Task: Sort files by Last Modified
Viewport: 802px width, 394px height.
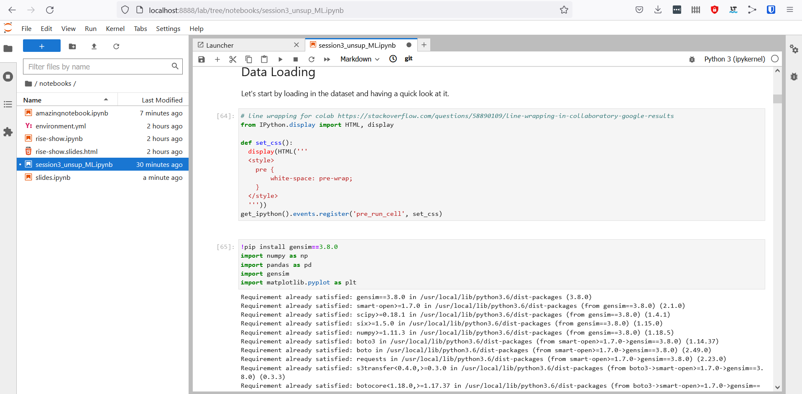Action: tap(153, 100)
